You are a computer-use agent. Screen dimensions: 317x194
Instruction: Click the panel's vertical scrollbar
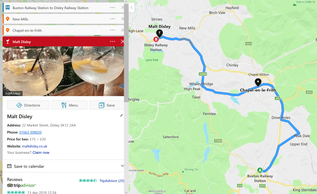126,53
